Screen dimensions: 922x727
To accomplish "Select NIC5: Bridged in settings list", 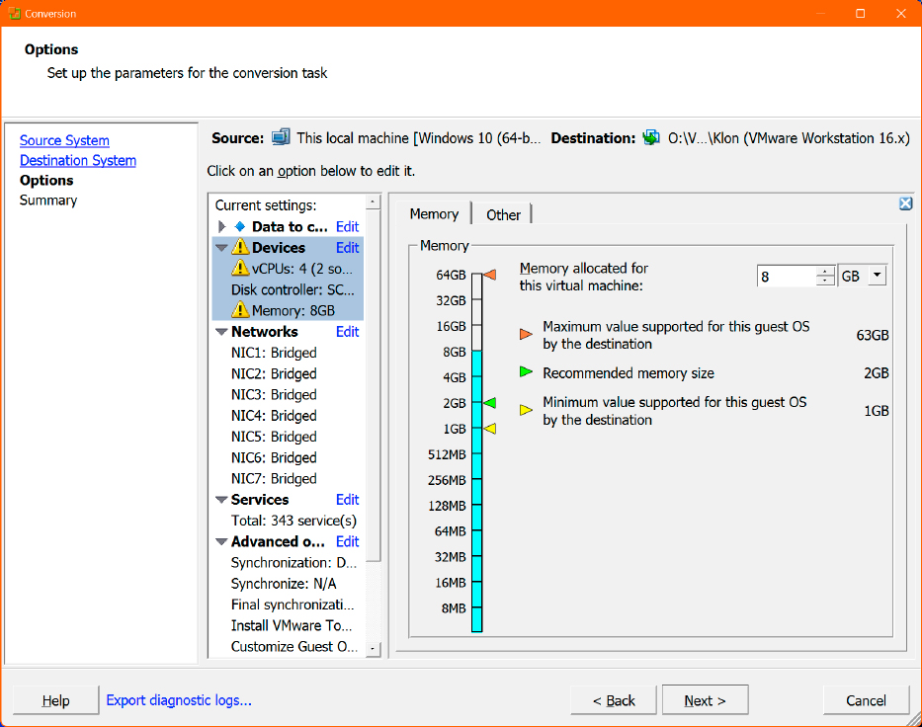I will click(x=274, y=437).
